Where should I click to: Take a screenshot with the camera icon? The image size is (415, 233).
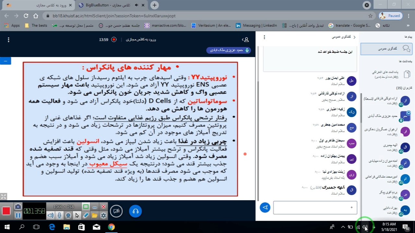[18, 207]
